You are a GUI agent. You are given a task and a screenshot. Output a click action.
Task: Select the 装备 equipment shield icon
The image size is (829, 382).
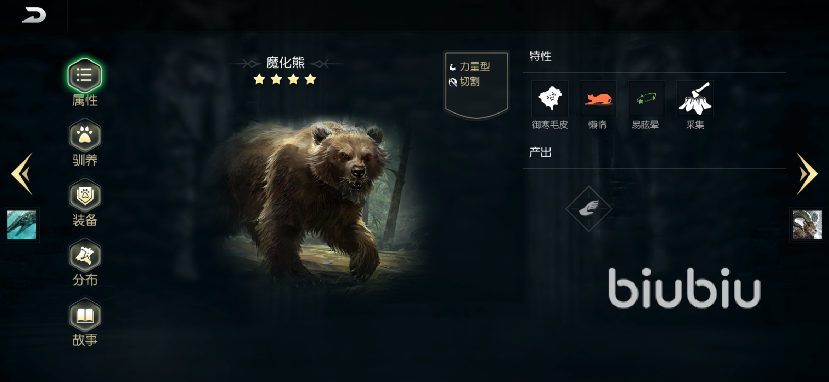(x=85, y=195)
